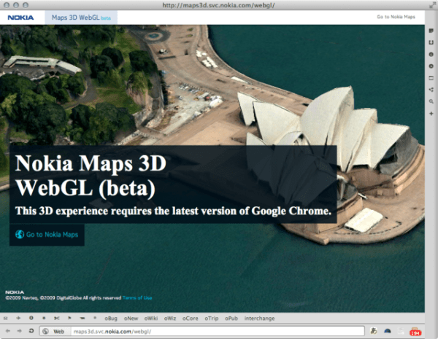Viewport: 438px width, 339px height.
Task: Follow the top-right Go to Nokia Maps link
Action: point(396,16)
